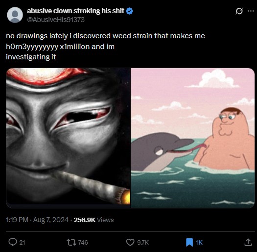257x252 pixels.
Task: Open the @AbusiveHis91373 handle link
Action: coord(56,20)
